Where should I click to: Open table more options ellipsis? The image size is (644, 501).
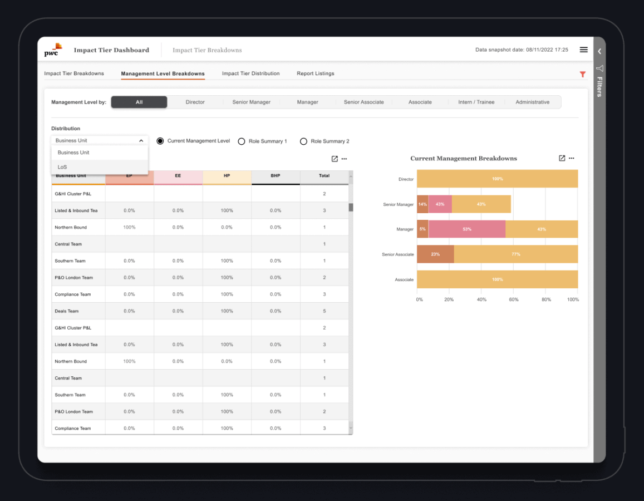point(345,159)
